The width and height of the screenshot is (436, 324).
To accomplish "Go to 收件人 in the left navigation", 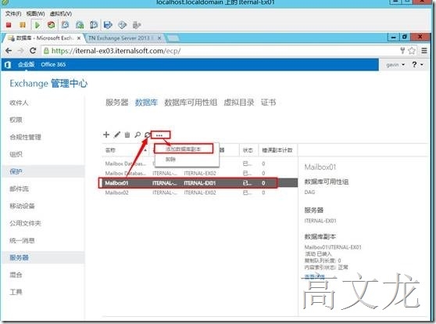I will coord(20,103).
